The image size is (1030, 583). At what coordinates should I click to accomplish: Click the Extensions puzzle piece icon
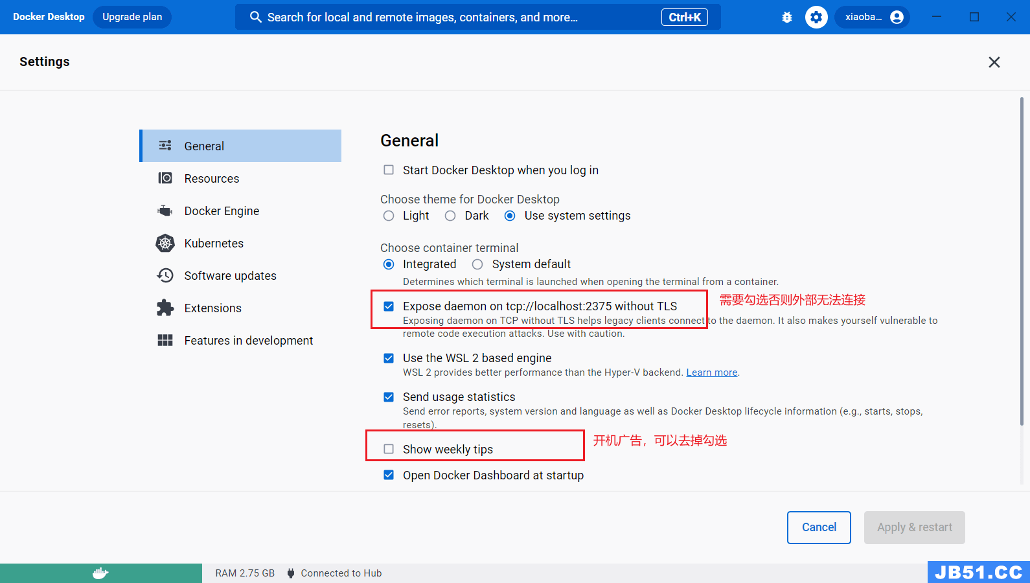[x=165, y=308]
